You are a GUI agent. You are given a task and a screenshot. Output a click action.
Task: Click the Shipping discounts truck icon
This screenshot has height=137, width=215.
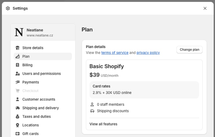tap(92, 111)
